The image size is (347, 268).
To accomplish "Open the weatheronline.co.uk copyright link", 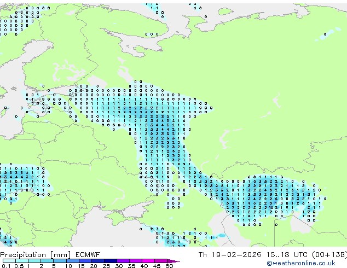I will pos(301,263).
